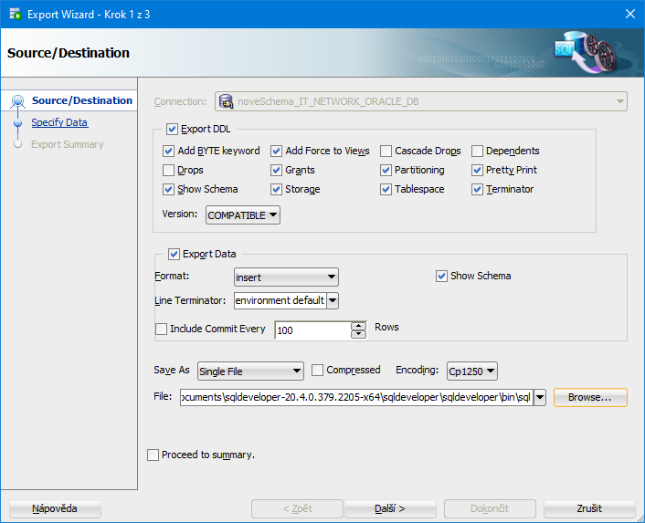Viewport: 645px width, 523px height.
Task: Check Proceed to summary
Action: click(153, 455)
